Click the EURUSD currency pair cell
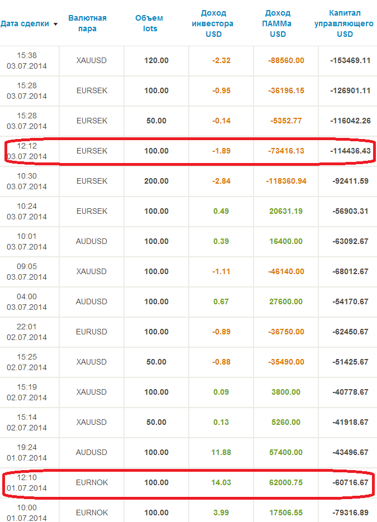The image size is (377, 522). click(91, 332)
